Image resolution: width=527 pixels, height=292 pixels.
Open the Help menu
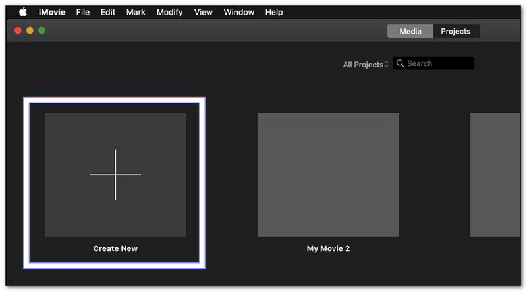pyautogui.click(x=273, y=12)
